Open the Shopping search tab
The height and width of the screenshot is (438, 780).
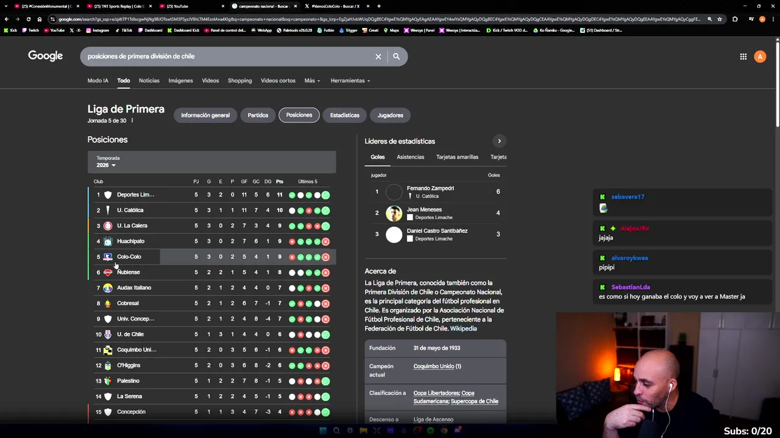pos(239,80)
